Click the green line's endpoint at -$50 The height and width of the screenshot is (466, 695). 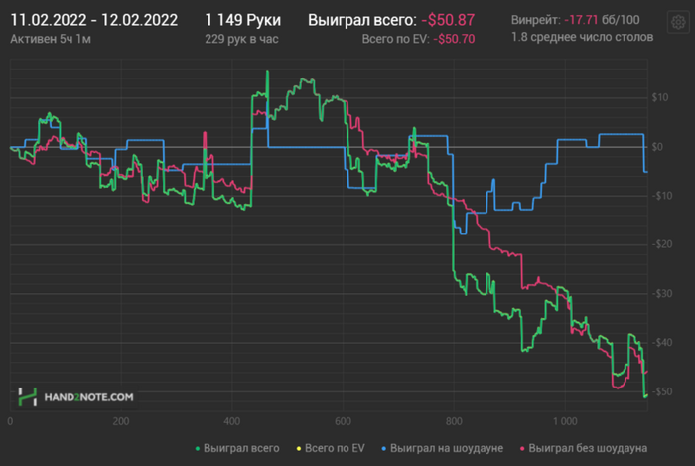[646, 395]
